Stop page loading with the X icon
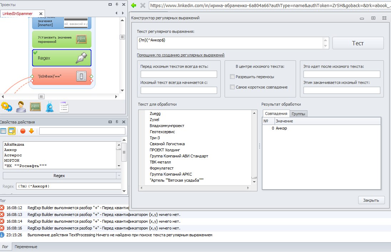391x252 pixels. click(143, 5)
